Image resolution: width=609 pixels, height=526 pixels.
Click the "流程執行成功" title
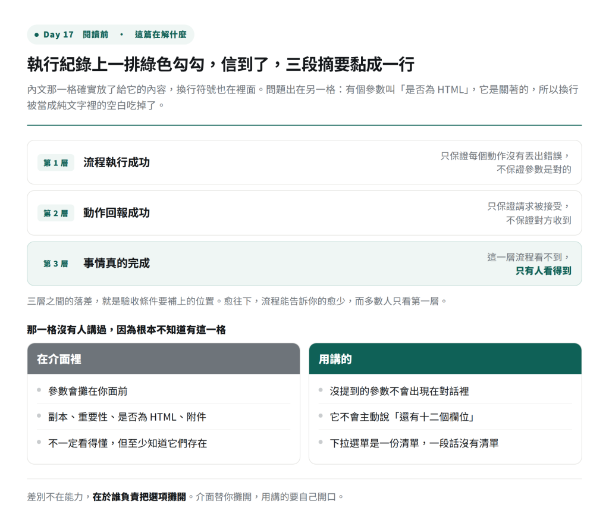(117, 162)
